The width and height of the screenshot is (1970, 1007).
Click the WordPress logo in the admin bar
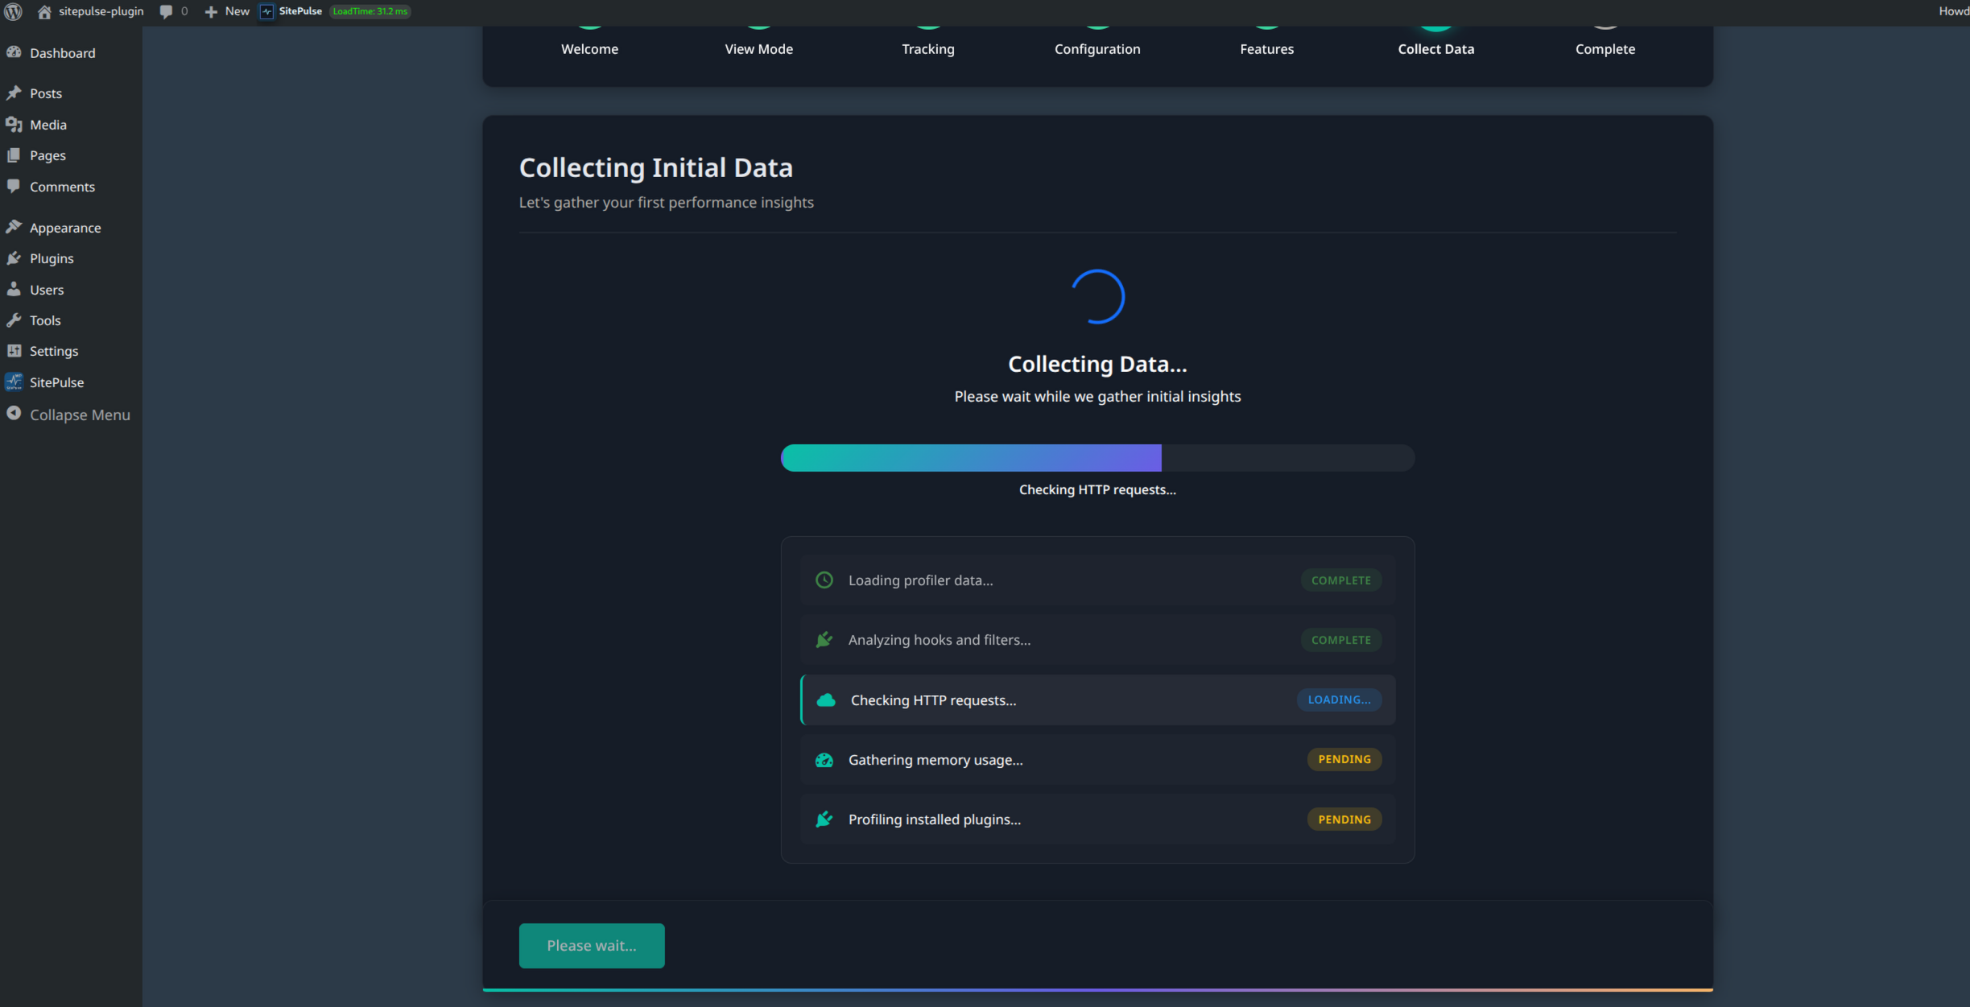tap(13, 11)
